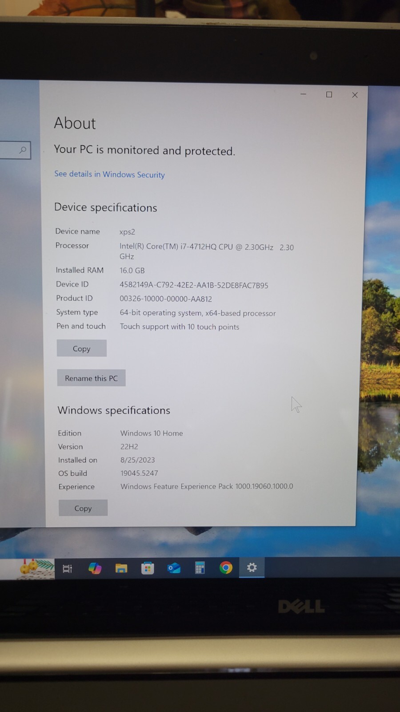Click the Settings gear taskbar icon
Image resolution: width=400 pixels, height=712 pixels.
(252, 567)
